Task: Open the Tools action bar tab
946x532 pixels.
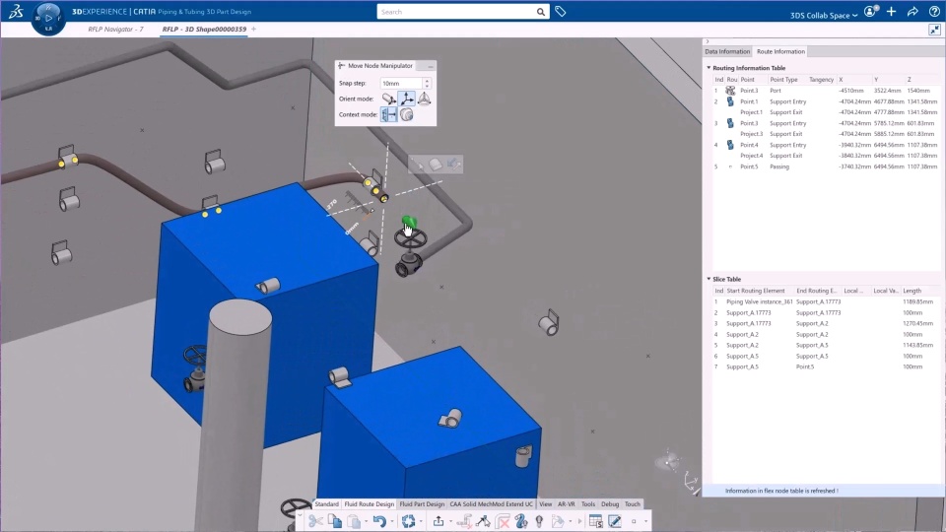Action: click(588, 504)
